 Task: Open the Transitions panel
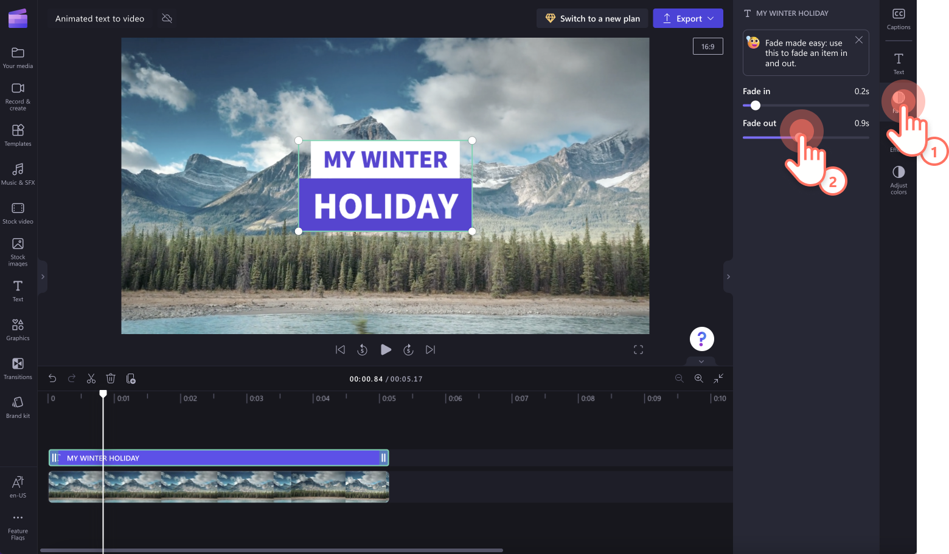tap(18, 368)
